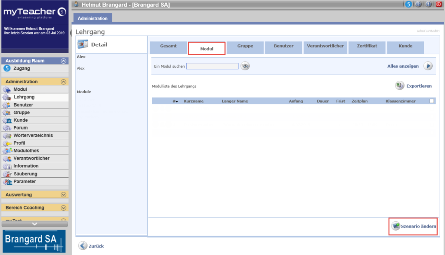Click the Zurück back arrow icon
Screen dimensions: 445x255
(83, 246)
